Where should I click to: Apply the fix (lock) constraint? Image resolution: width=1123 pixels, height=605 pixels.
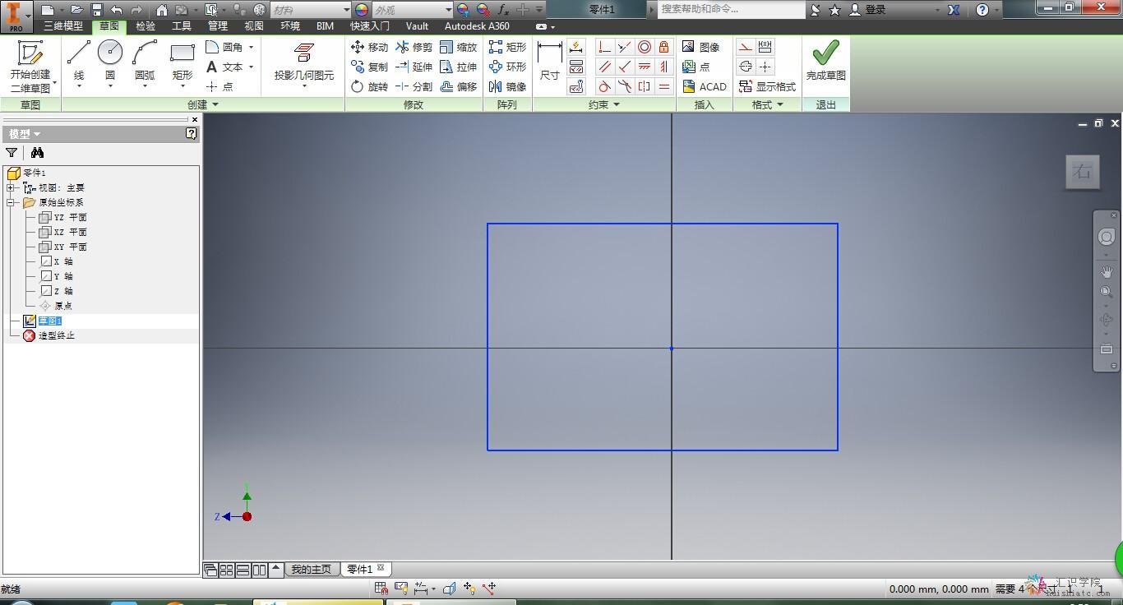(x=664, y=47)
